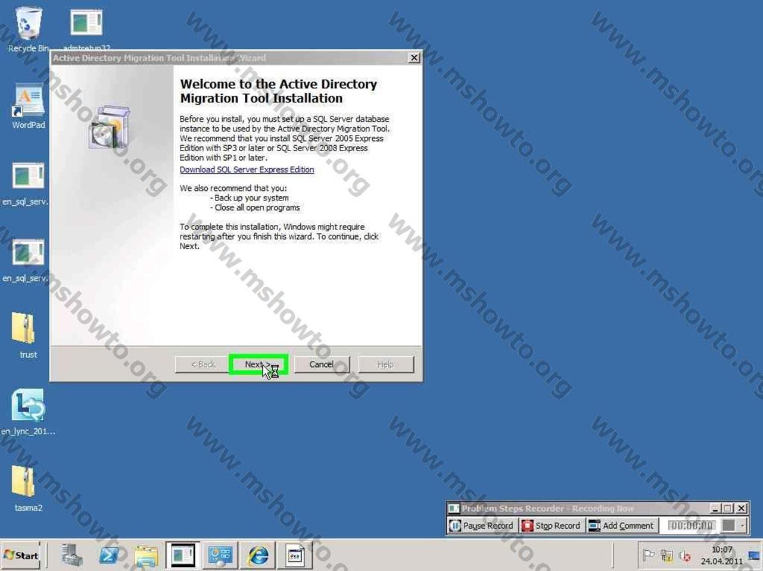Image resolution: width=763 pixels, height=571 pixels.
Task: Open Action Center flag in system tray
Action: 649,556
